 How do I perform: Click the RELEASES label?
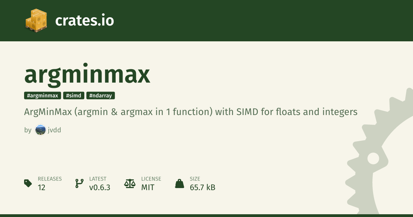coord(50,179)
